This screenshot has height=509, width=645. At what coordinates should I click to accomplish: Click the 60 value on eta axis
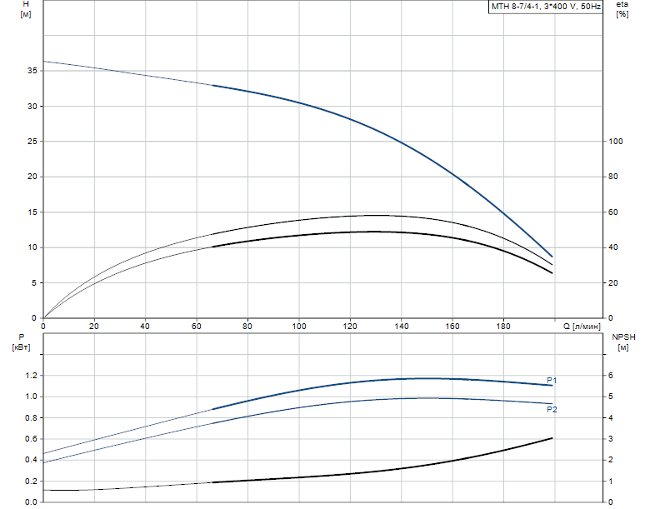[613, 212]
